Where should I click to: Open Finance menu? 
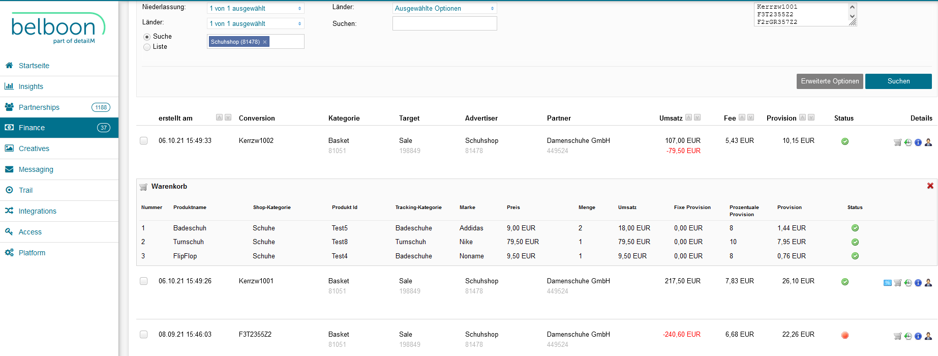click(59, 128)
